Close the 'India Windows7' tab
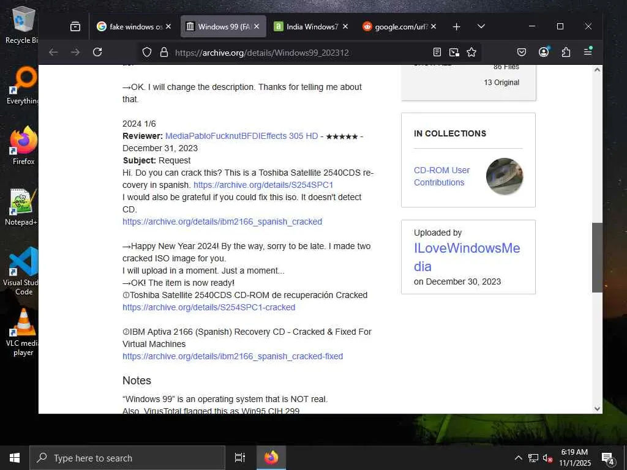The image size is (627, 470). (345, 26)
